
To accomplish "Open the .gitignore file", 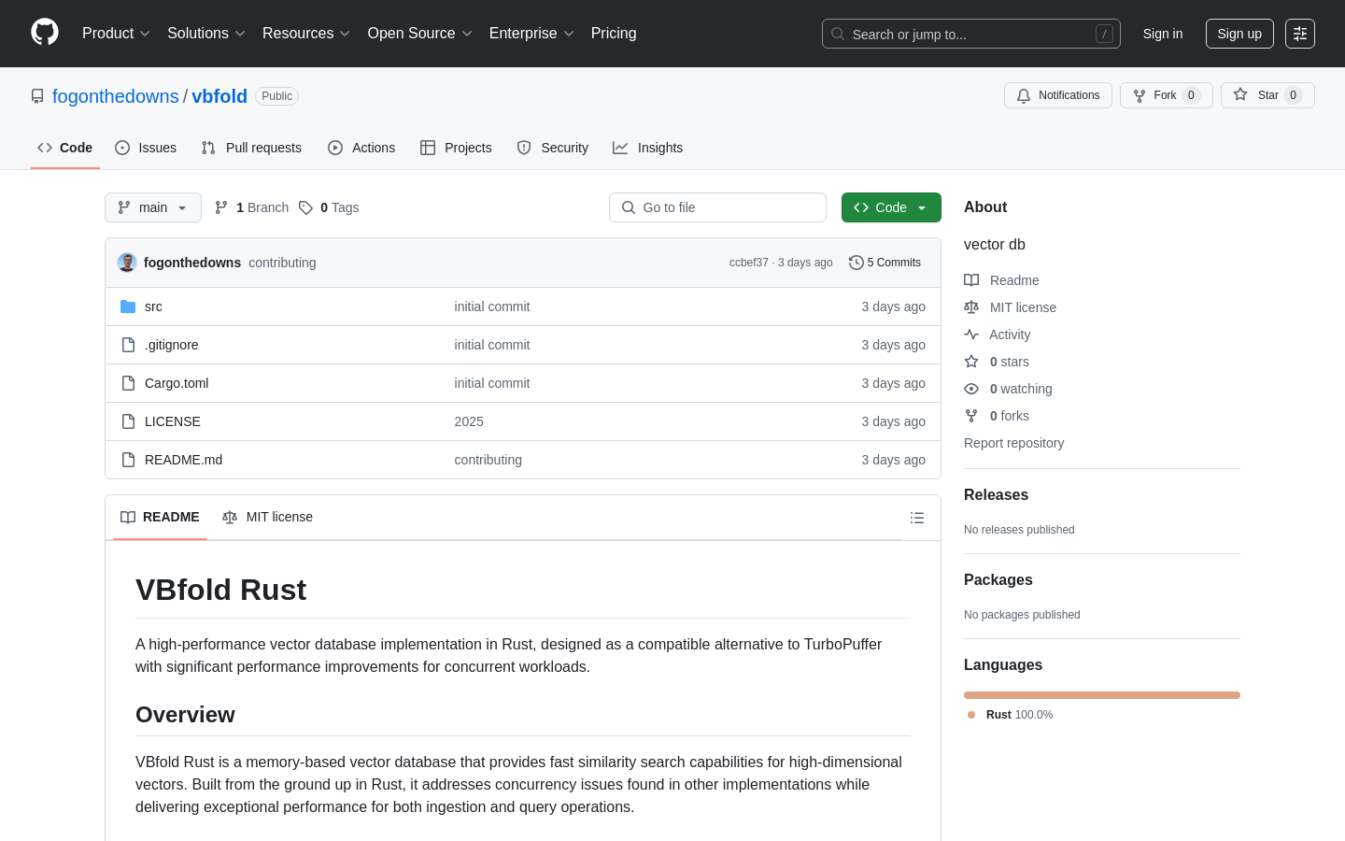I will (x=172, y=345).
